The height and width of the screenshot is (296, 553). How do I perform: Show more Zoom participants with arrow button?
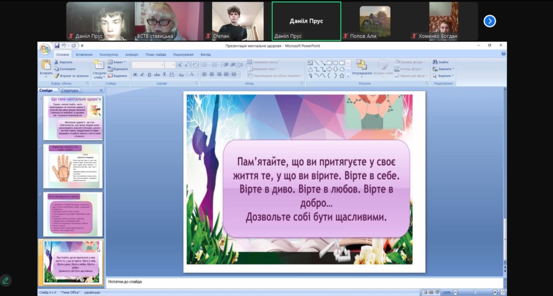[x=489, y=21]
